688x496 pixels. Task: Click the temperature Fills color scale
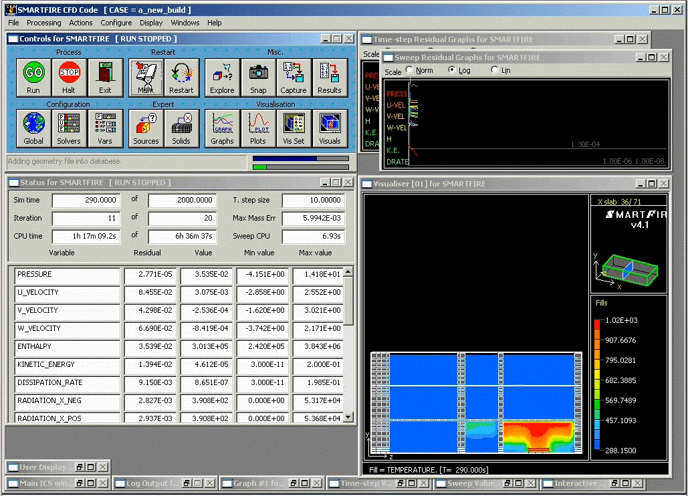point(597,385)
